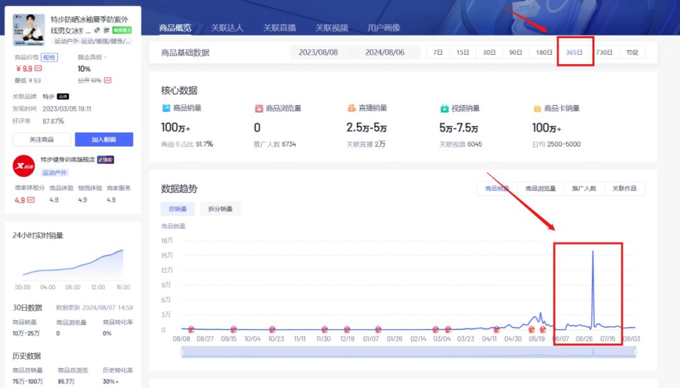Click the 视频销量 icon in core data
680x388 pixels.
point(445,108)
